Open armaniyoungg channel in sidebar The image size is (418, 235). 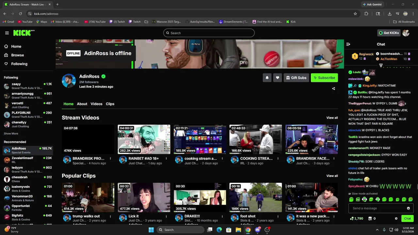28,96
